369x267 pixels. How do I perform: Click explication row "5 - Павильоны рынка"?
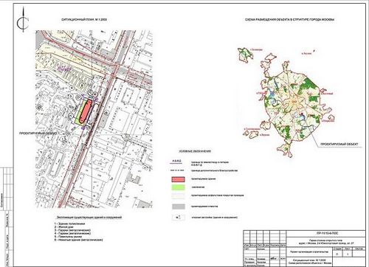pyautogui.click(x=68, y=237)
